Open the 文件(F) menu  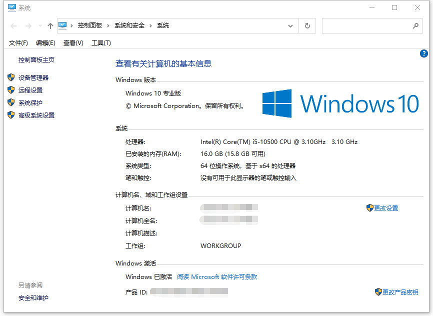point(18,43)
